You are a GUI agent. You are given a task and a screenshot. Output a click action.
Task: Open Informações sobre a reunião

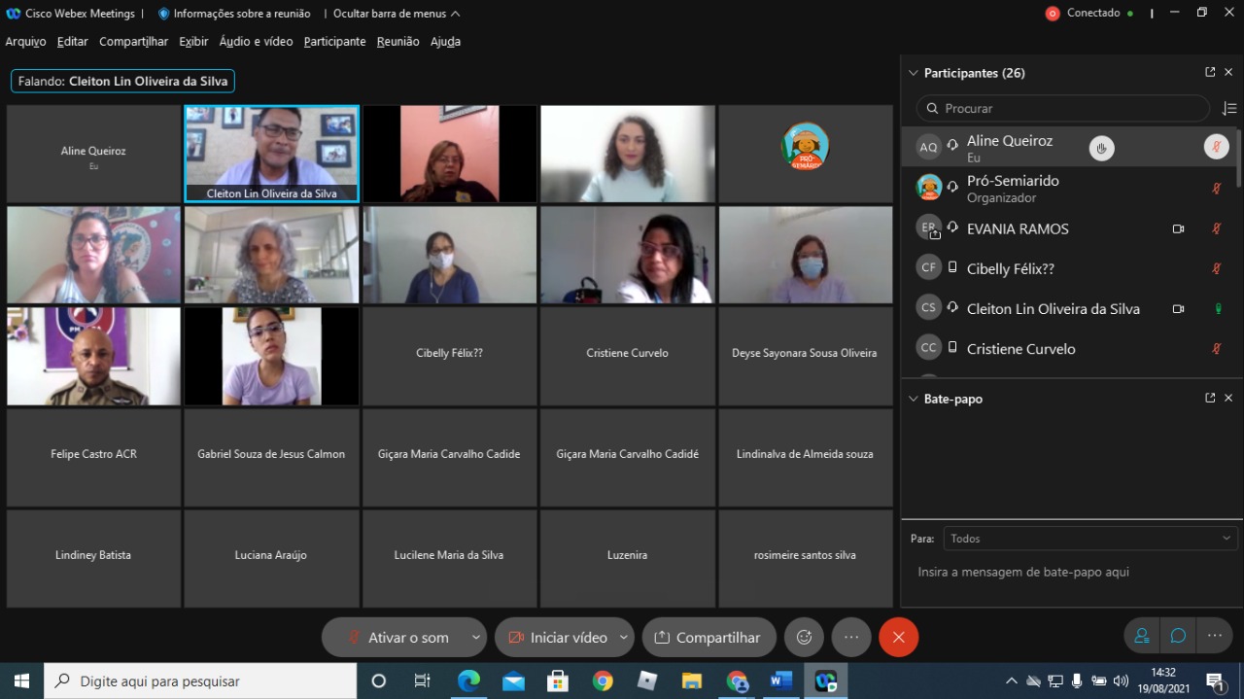point(234,14)
